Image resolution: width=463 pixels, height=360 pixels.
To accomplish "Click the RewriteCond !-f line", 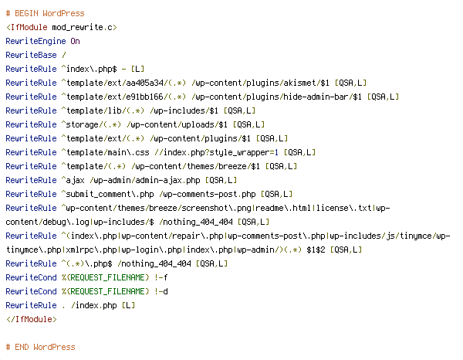I will [x=86, y=278].
